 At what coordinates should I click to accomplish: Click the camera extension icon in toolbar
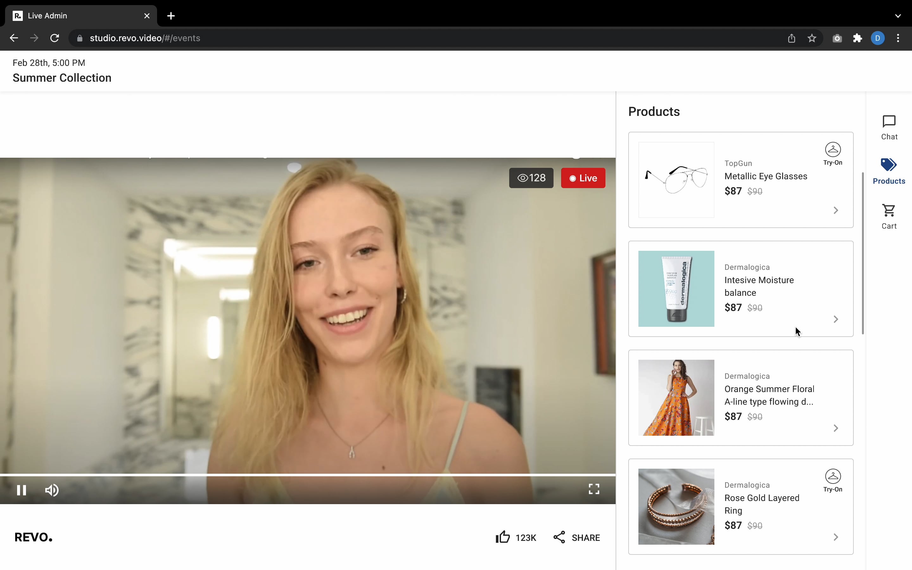837,38
